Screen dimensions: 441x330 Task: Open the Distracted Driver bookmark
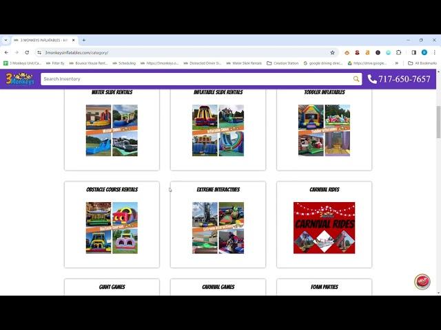pyautogui.click(x=203, y=63)
